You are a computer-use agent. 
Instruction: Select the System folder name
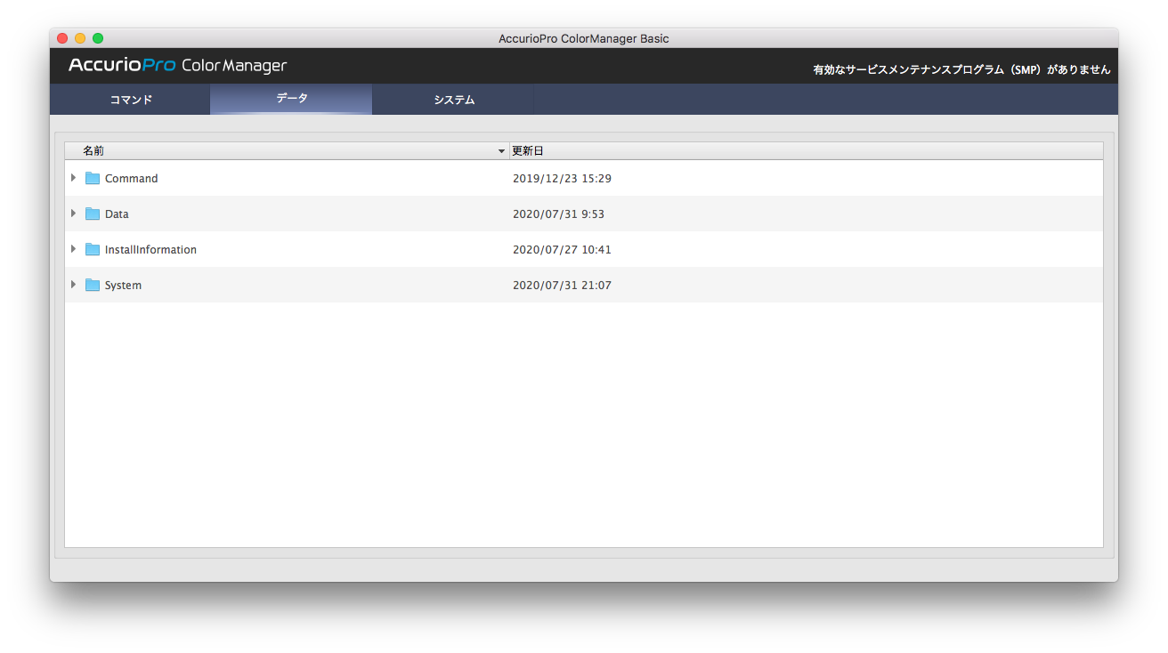[x=123, y=285]
